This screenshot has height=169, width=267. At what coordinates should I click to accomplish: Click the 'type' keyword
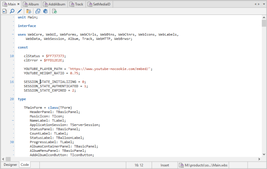22,99
